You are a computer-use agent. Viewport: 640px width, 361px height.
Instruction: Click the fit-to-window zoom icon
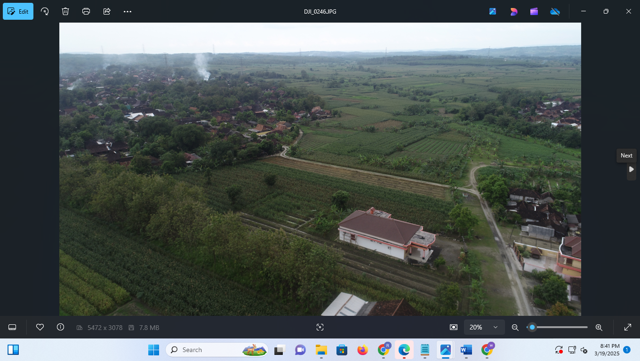[454, 327]
